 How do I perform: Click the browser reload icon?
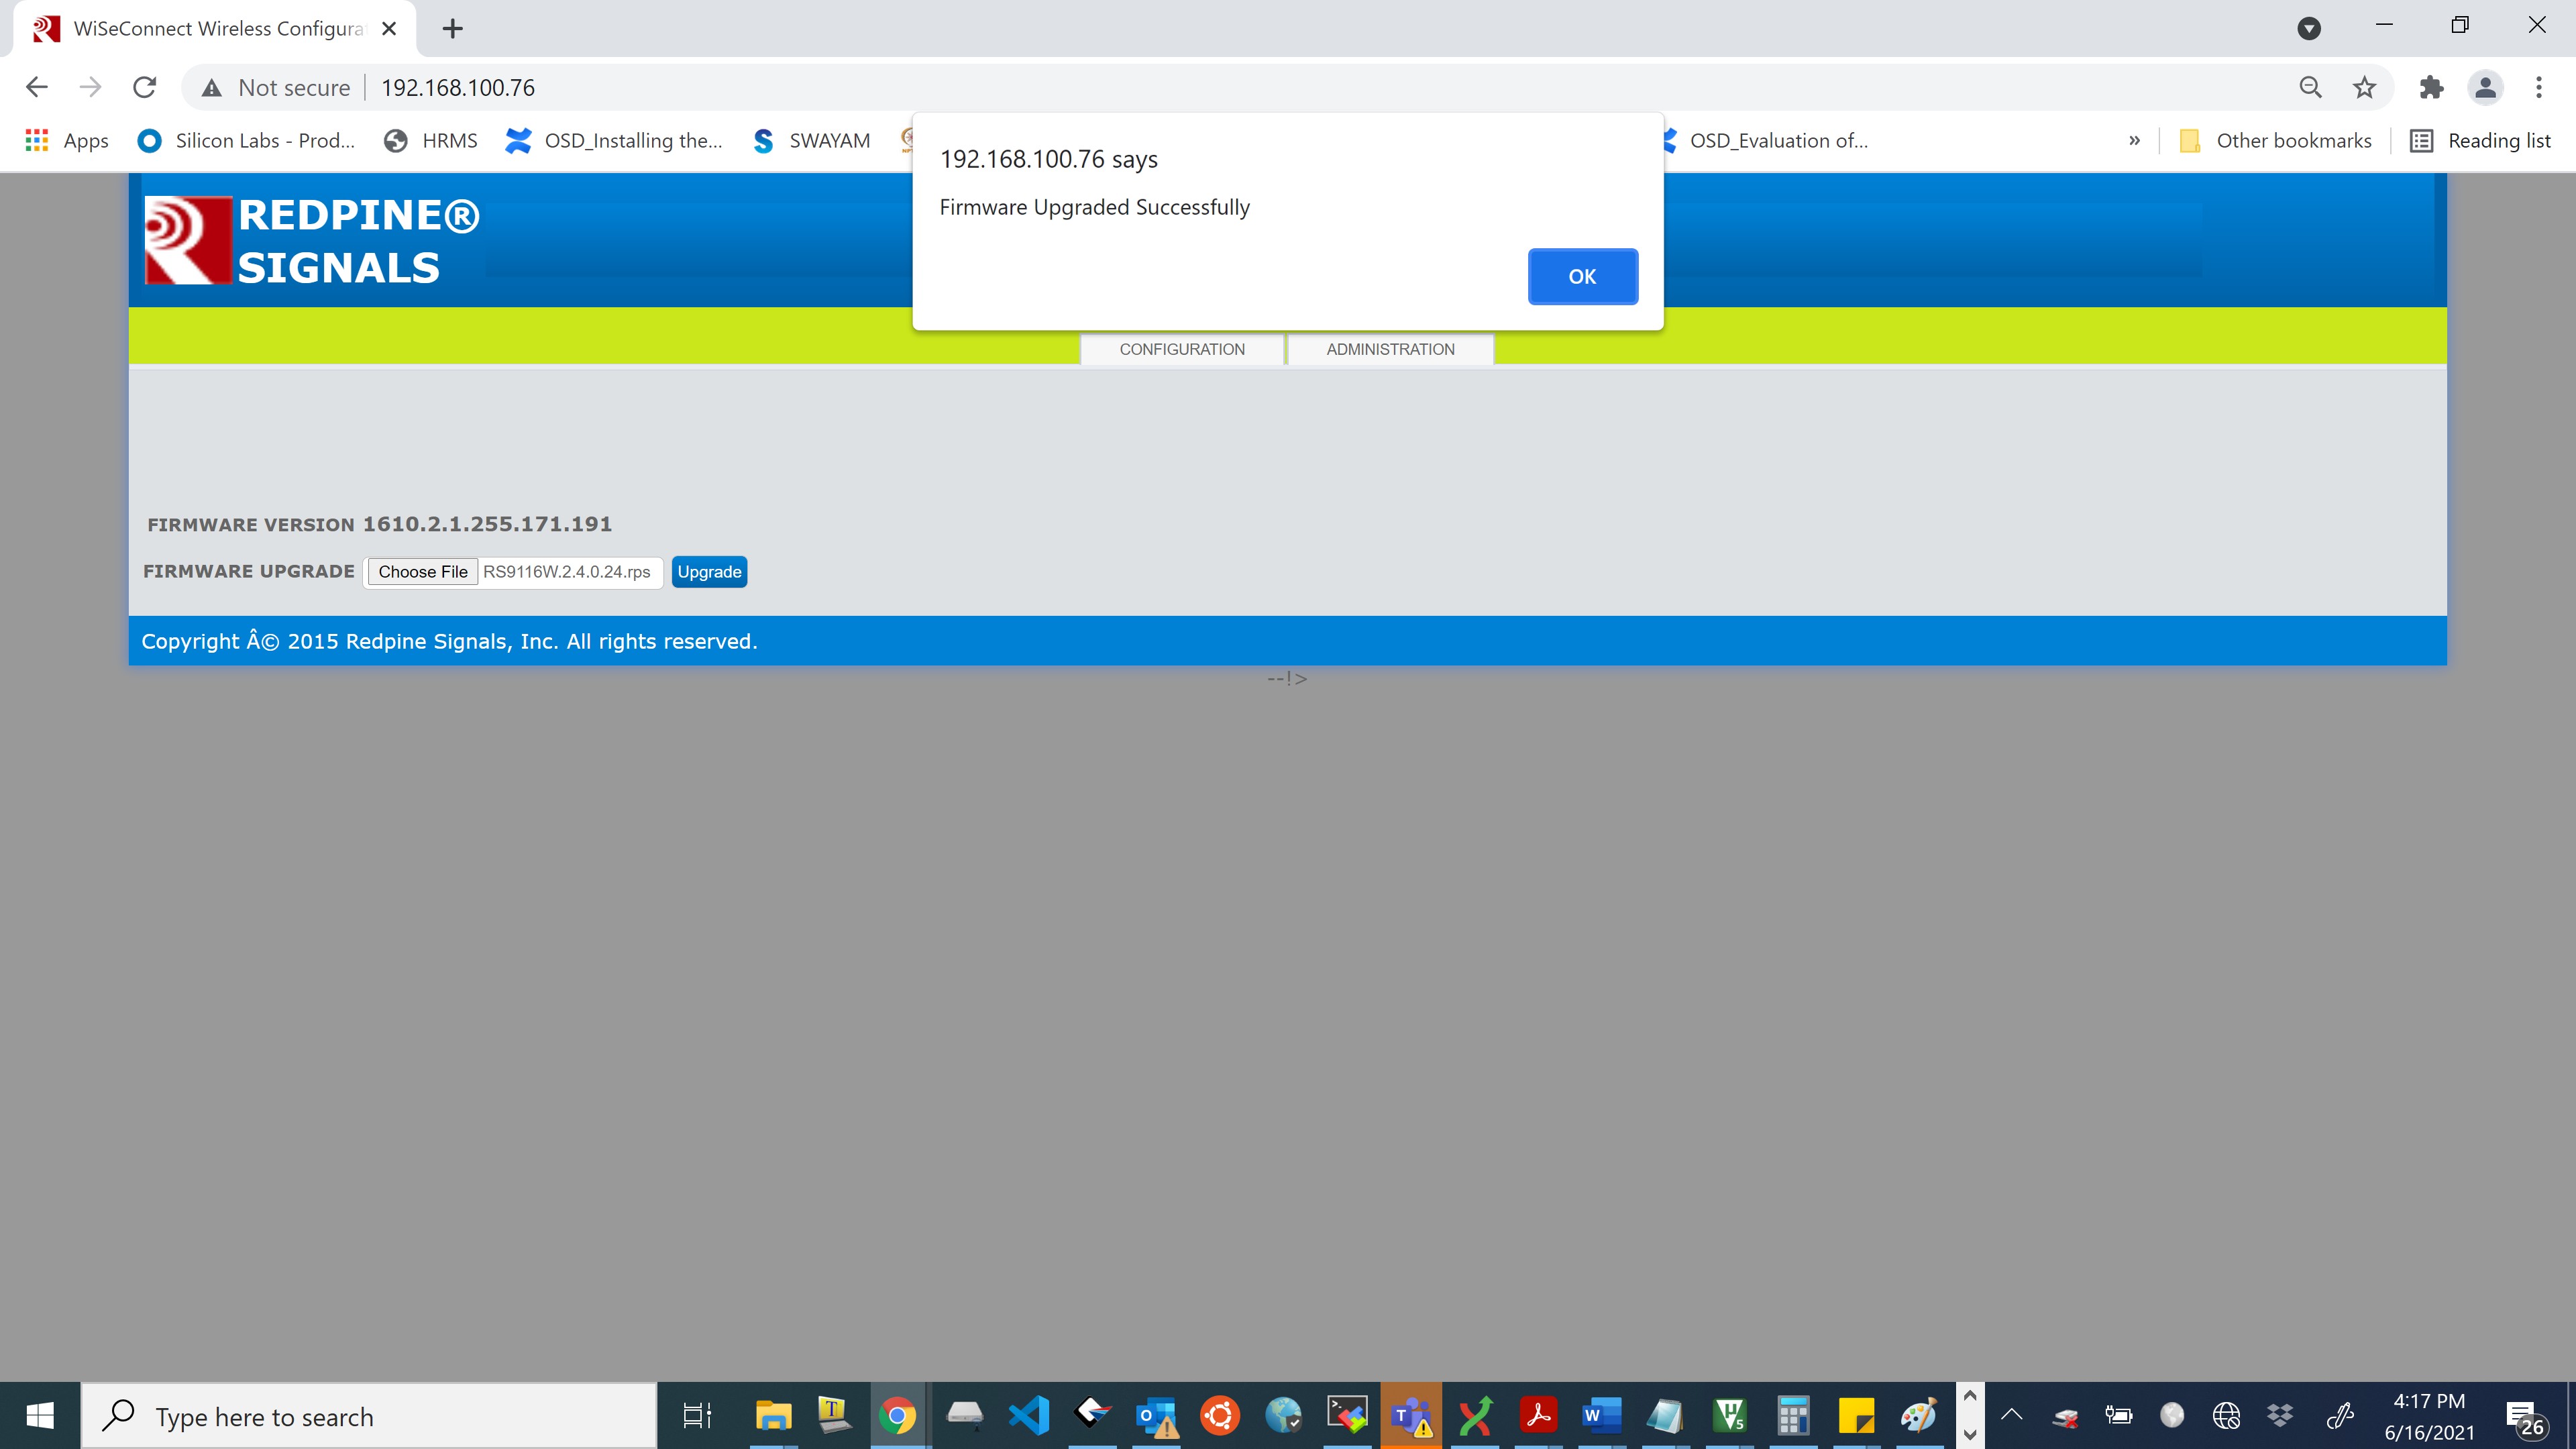pyautogui.click(x=145, y=88)
